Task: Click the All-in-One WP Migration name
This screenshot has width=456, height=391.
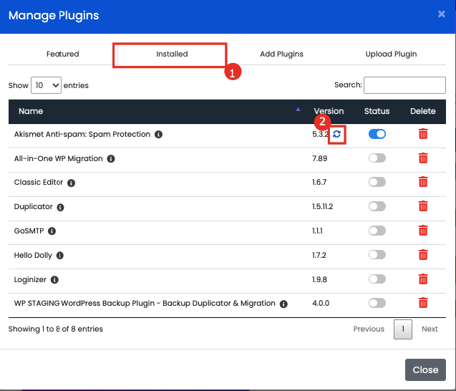Action: click(x=59, y=158)
